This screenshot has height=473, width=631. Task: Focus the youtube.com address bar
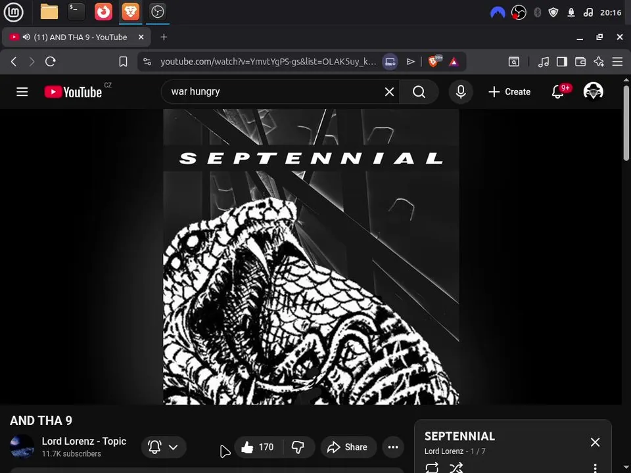[x=268, y=62]
